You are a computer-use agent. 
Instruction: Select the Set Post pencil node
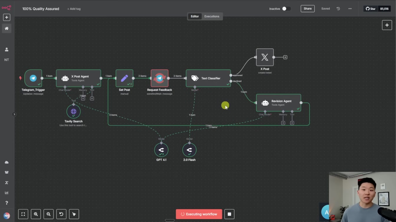coord(124,78)
